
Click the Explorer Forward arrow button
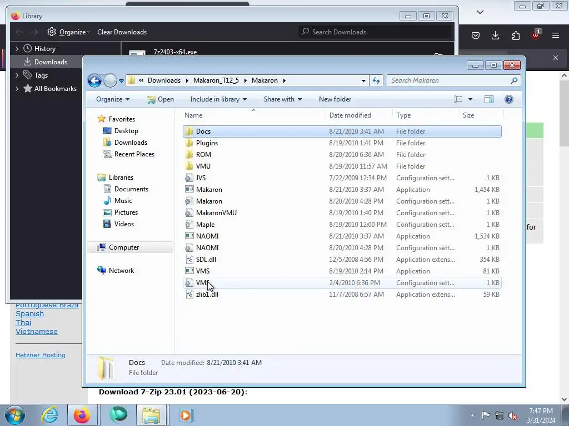110,80
